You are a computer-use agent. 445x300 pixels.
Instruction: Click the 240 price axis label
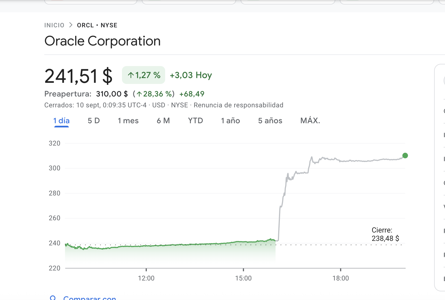[x=55, y=243]
